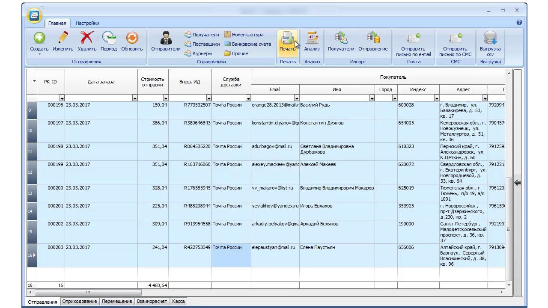Select the Отправления bottom tab
The image size is (548, 308).
click(42, 302)
